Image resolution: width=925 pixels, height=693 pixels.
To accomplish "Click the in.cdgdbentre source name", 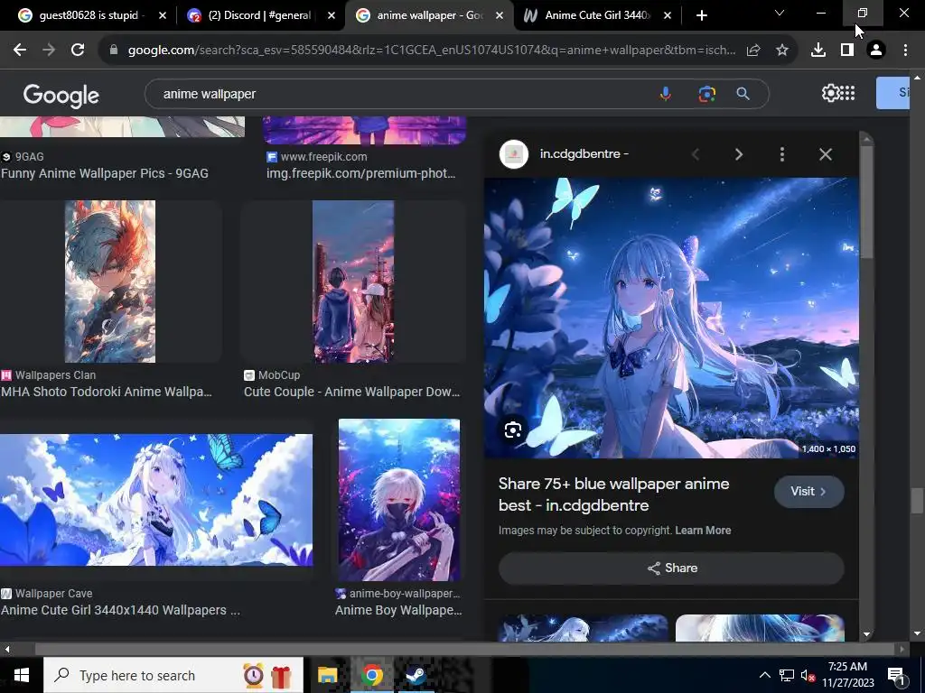I will 584,153.
